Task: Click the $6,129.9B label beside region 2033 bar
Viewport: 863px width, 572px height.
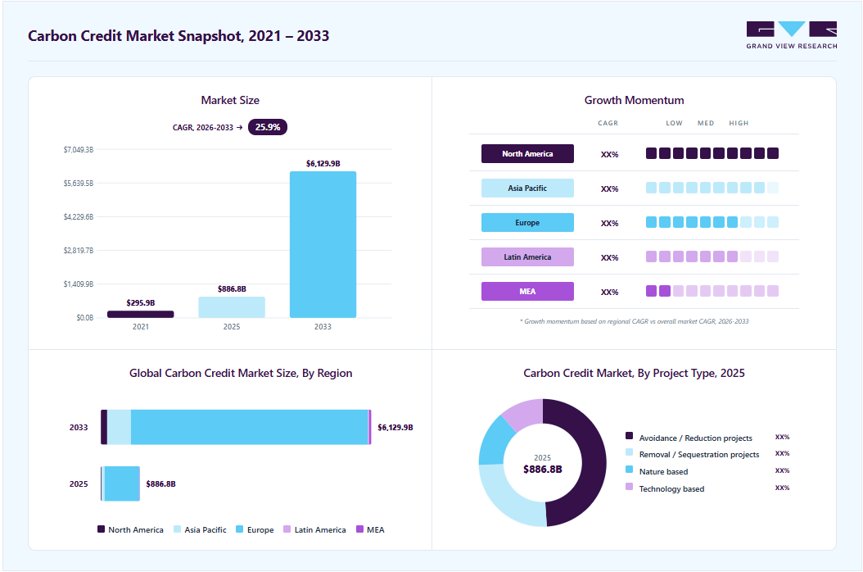Action: 395,428
